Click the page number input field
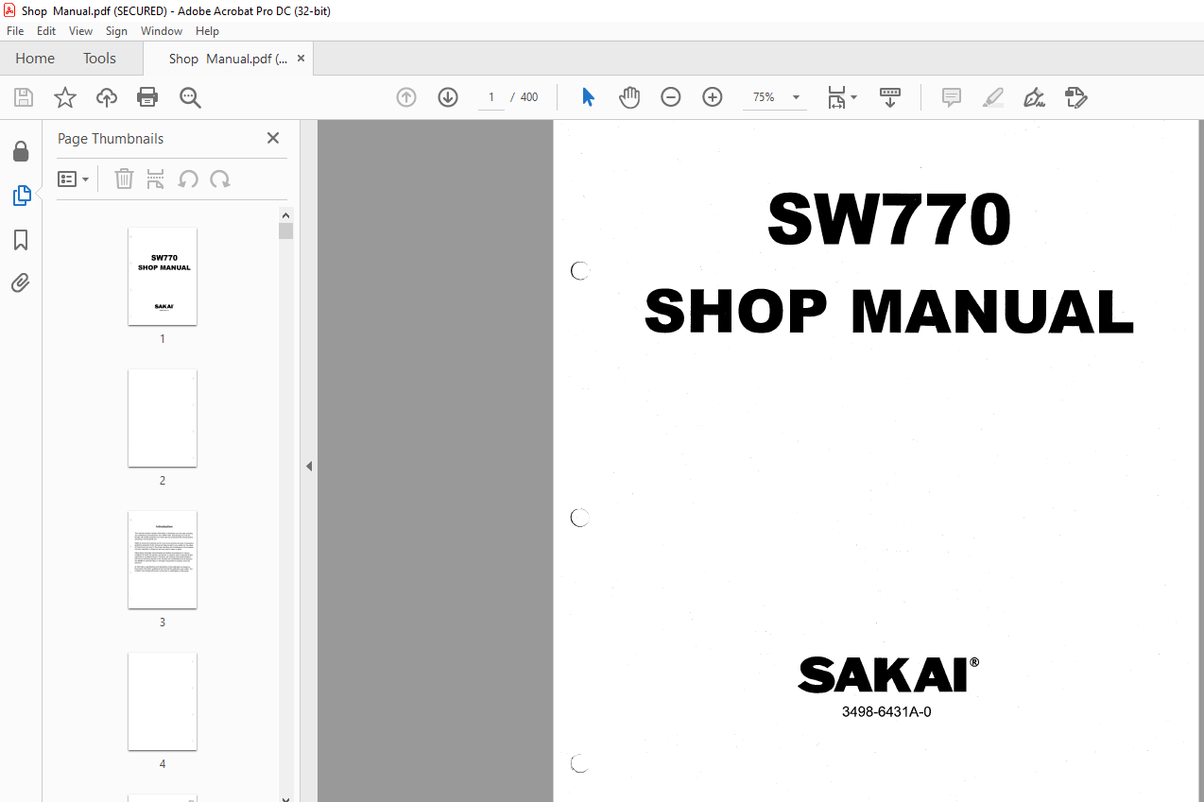This screenshot has width=1204, height=802. [x=490, y=97]
